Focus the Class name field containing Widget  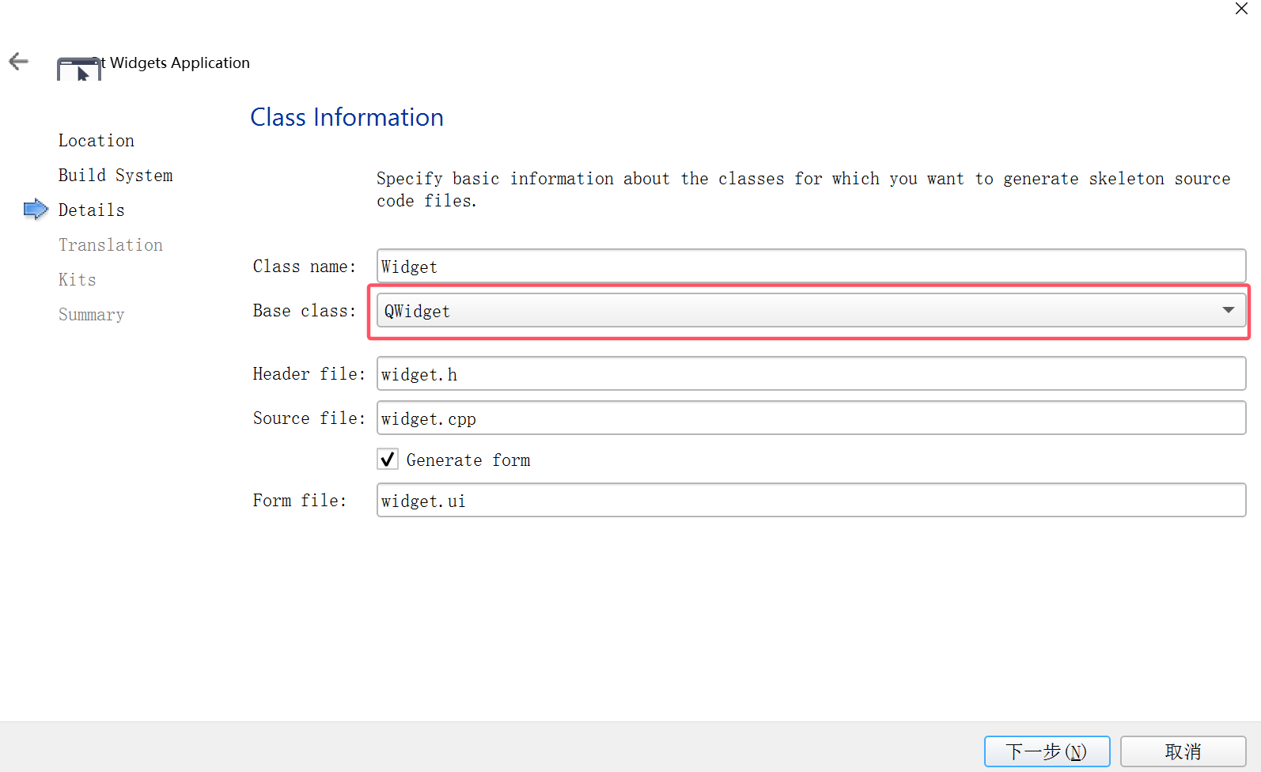(811, 267)
